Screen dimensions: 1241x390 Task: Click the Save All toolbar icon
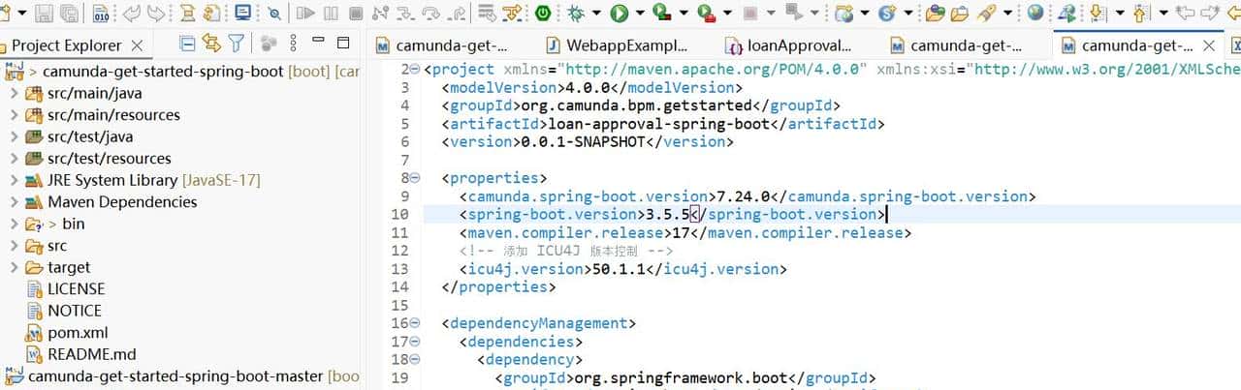pos(69,14)
